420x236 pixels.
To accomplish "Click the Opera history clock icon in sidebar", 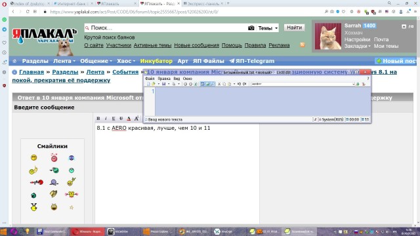I will (x=5, y=52).
